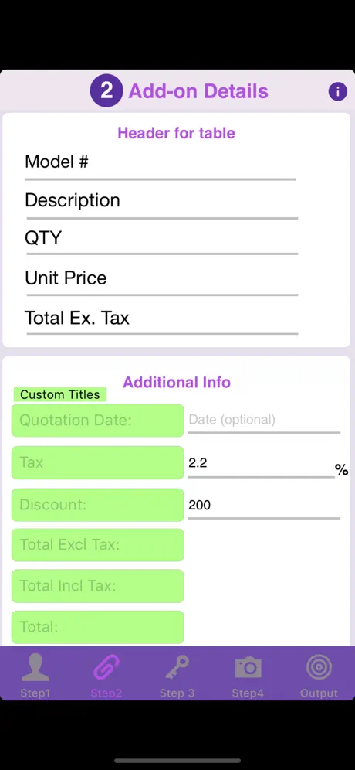Edit the QTY header field
Viewport: 355px width, 770px height.
pyautogui.click(x=161, y=239)
